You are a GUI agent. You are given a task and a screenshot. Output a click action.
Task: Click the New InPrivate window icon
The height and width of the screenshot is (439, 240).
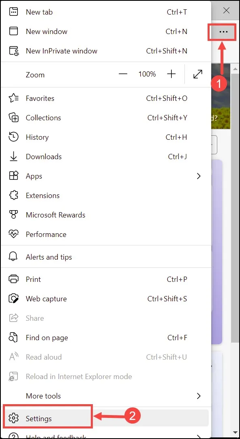pos(14,51)
